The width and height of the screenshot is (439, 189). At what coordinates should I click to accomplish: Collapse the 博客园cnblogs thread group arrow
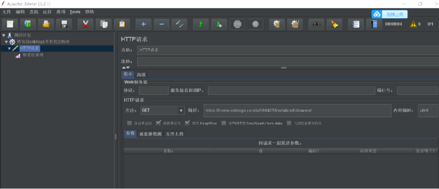(6, 42)
